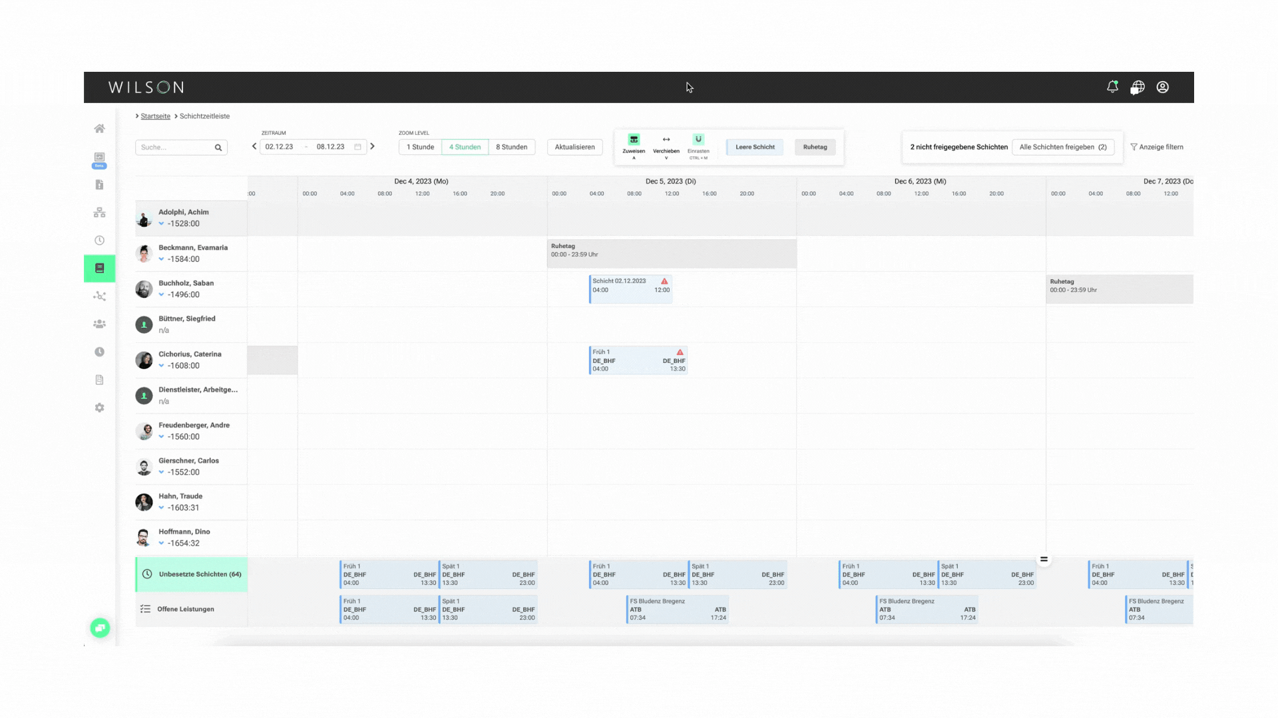Expand Gierschner, Carlos hours chevron
Viewport: 1278px width, 718px height.
[161, 473]
